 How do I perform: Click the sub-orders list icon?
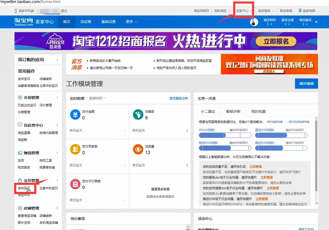coord(75,184)
